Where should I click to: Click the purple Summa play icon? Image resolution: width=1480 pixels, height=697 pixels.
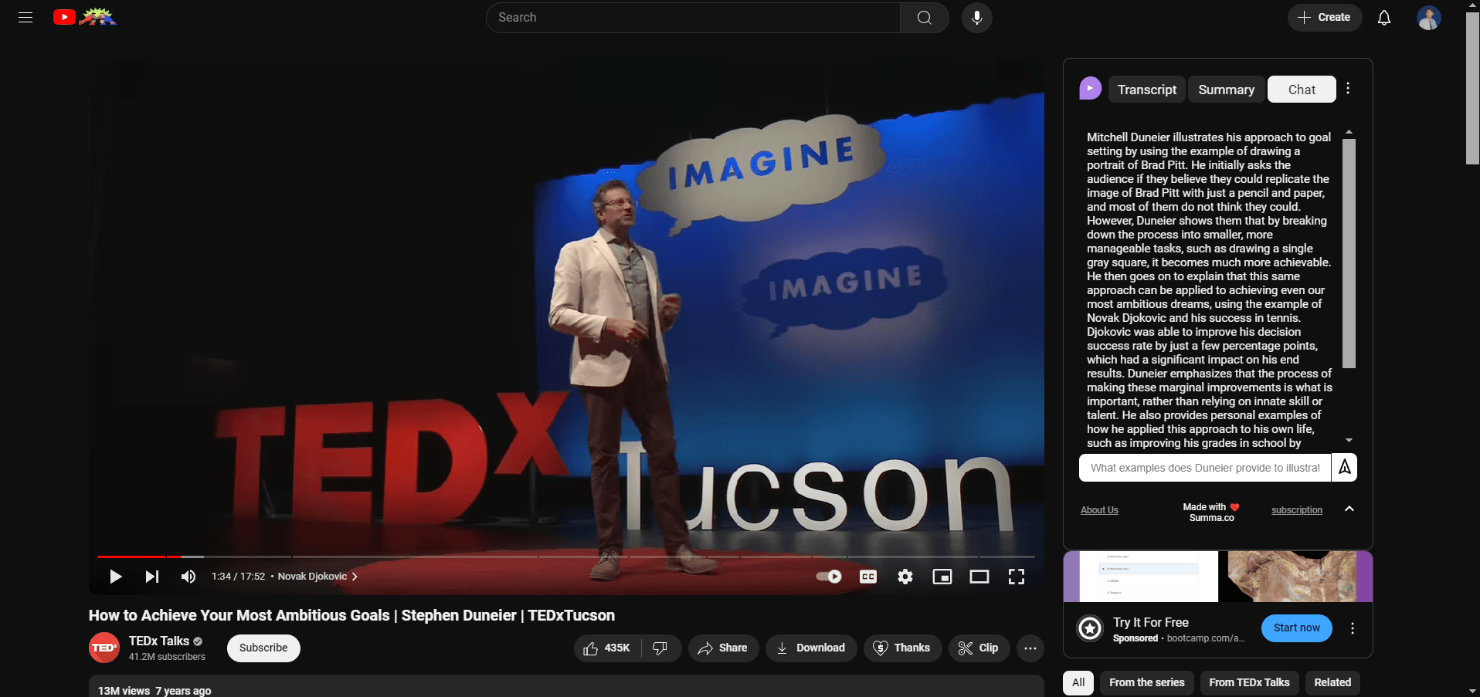(x=1090, y=89)
